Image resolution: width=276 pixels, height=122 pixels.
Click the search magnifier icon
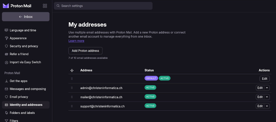pos(58,6)
